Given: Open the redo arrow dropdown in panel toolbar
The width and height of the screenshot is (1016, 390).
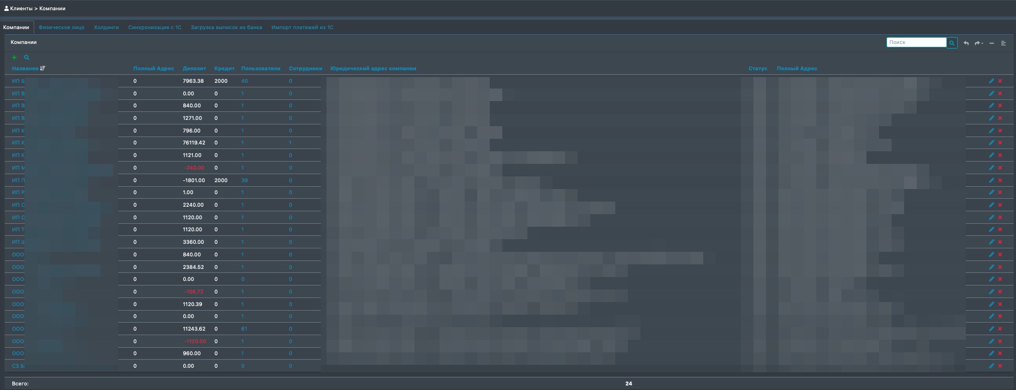Looking at the screenshot, I should tap(979, 43).
